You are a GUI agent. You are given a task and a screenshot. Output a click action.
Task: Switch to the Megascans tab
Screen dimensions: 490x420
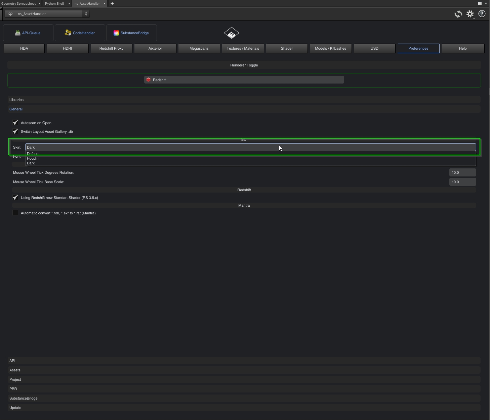199,48
